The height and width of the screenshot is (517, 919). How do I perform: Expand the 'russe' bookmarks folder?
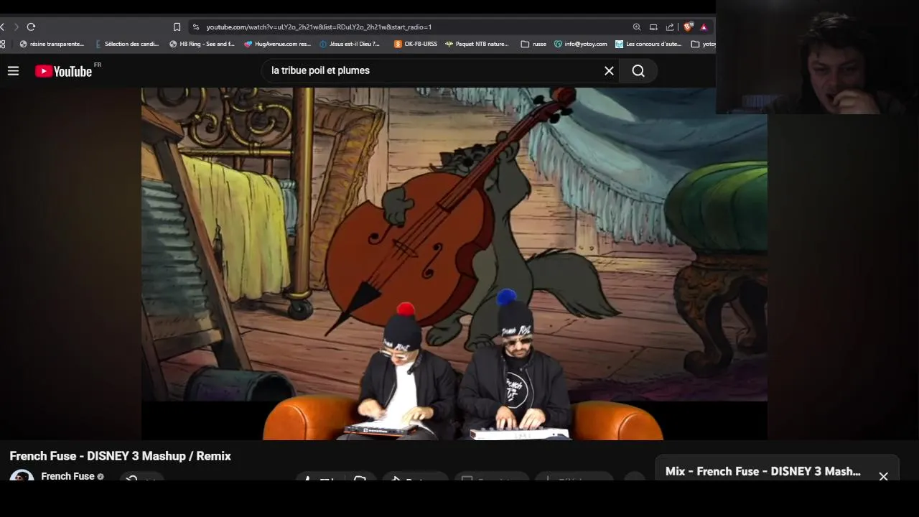tap(534, 44)
